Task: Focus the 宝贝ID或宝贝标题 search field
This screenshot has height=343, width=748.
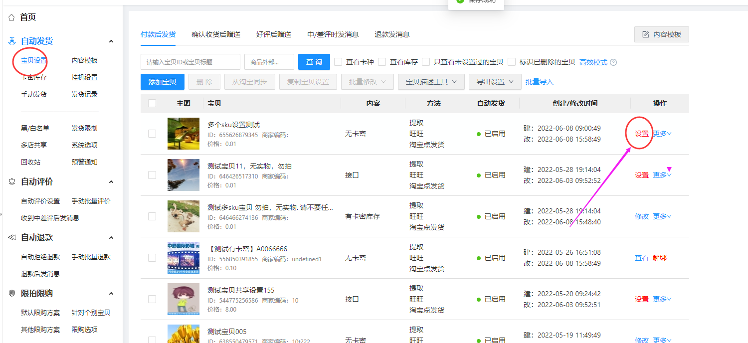Action: [190, 62]
